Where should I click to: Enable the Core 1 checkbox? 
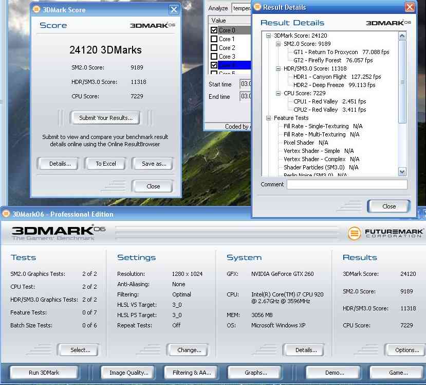click(x=214, y=39)
